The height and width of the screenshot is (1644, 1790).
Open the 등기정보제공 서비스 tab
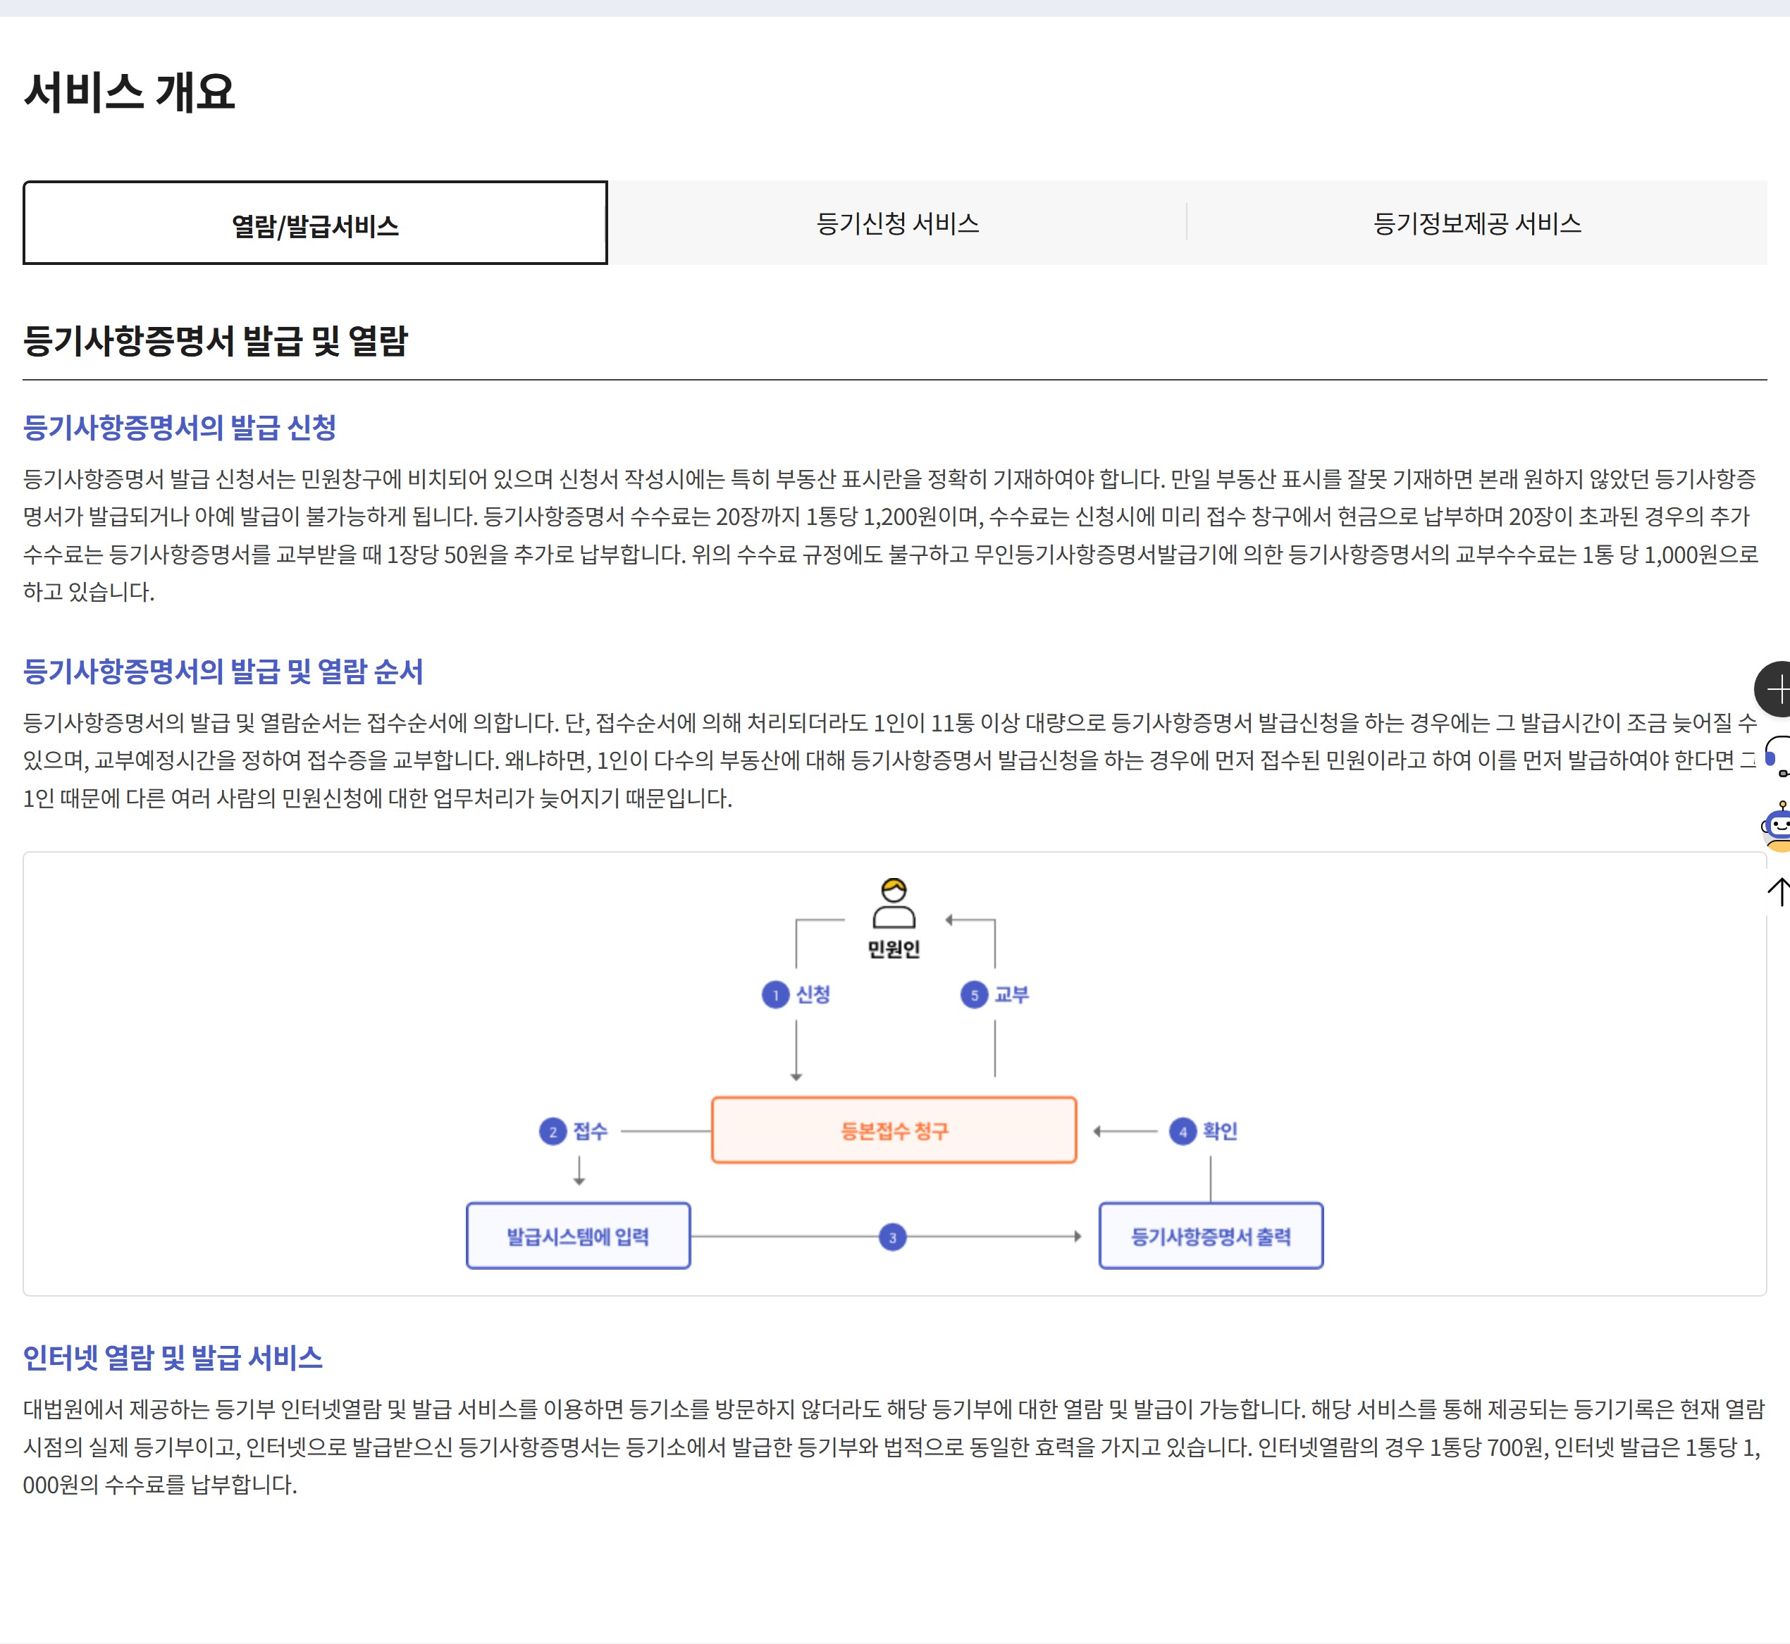1477,223
